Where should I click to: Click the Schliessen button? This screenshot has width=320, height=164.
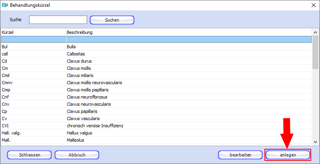coord(29,154)
